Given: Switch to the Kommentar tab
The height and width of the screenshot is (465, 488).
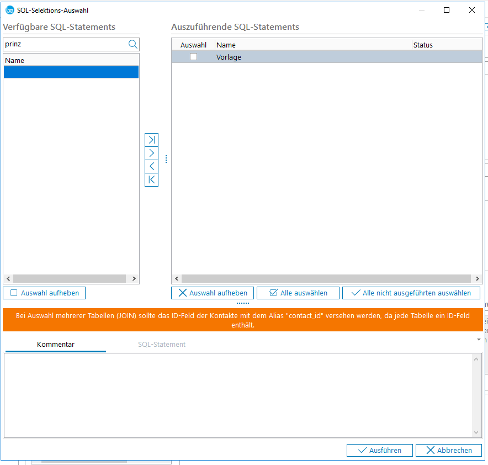Looking at the screenshot, I should tap(55, 344).
